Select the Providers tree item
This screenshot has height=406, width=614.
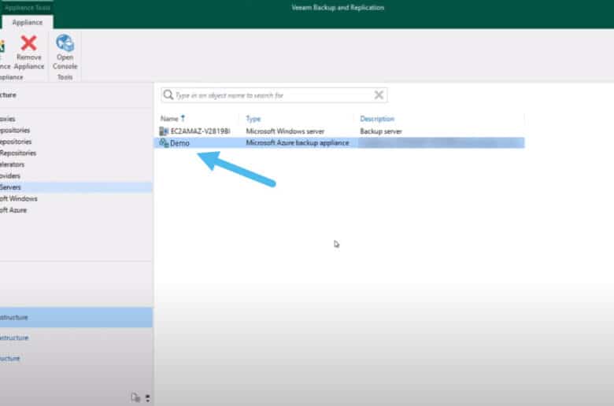tap(10, 175)
